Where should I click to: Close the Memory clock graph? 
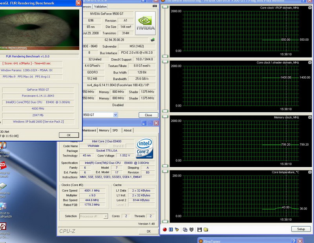[x=310, y=117]
